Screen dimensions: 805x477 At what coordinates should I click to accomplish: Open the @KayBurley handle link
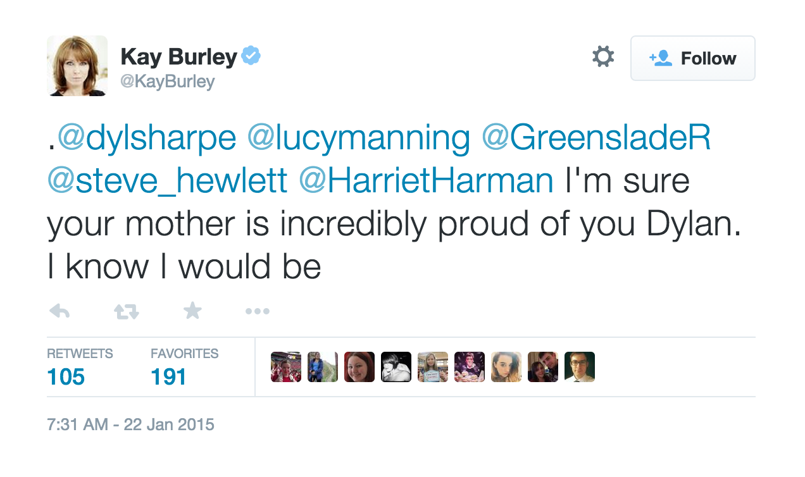point(168,82)
